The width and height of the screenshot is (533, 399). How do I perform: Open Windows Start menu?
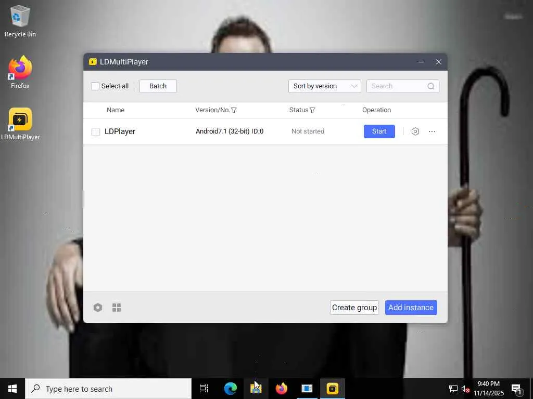coord(12,389)
